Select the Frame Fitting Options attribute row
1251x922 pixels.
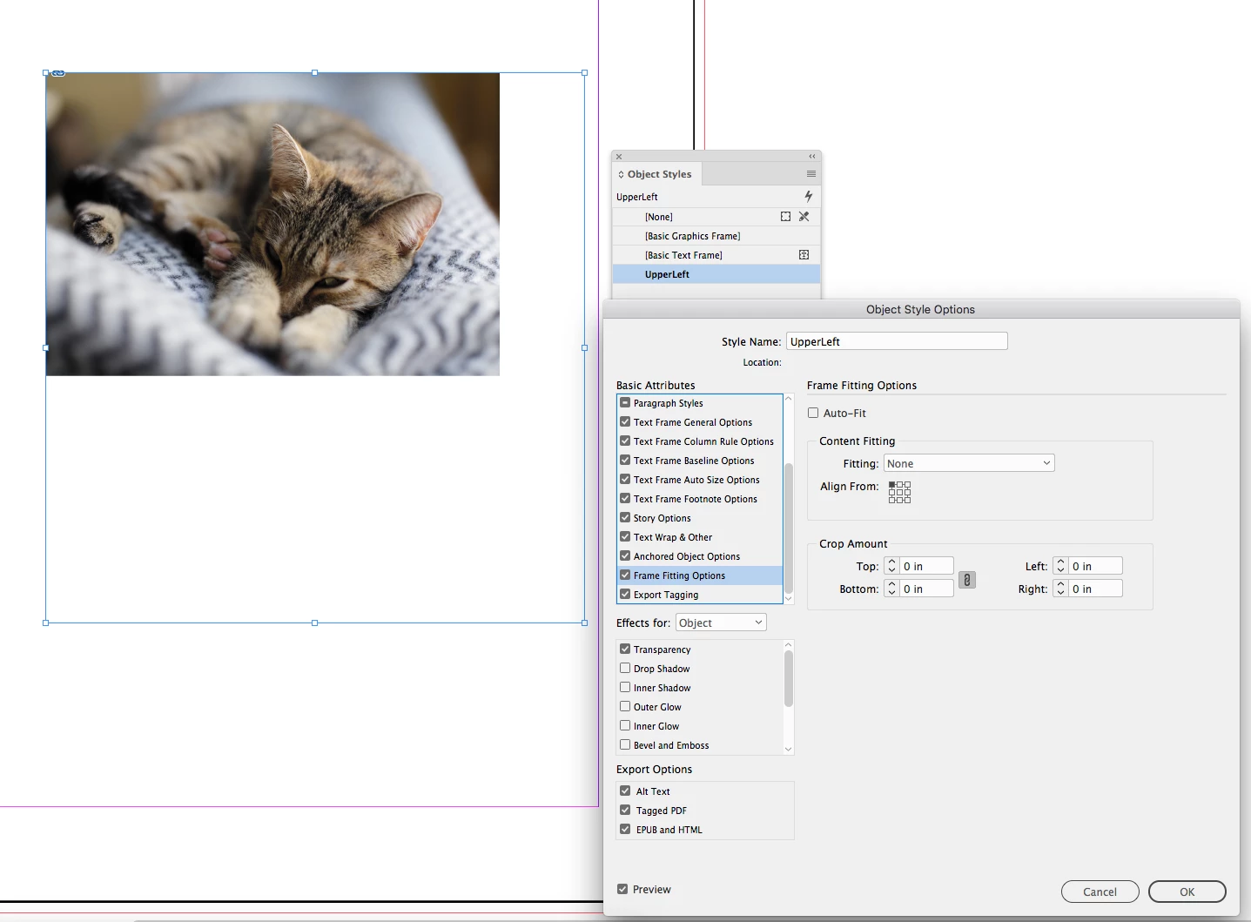click(x=700, y=575)
